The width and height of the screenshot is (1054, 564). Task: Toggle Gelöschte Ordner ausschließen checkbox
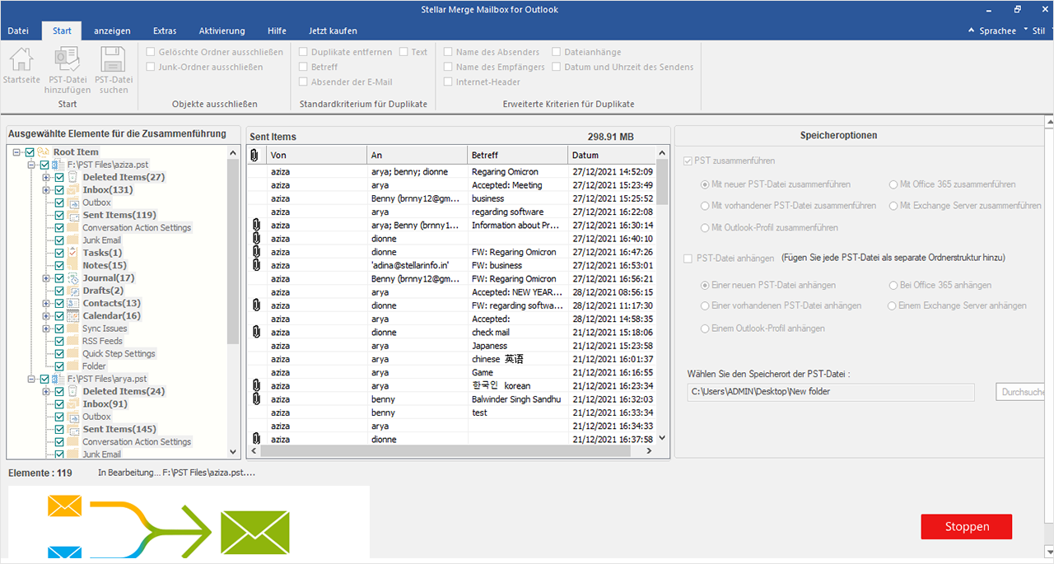click(151, 52)
